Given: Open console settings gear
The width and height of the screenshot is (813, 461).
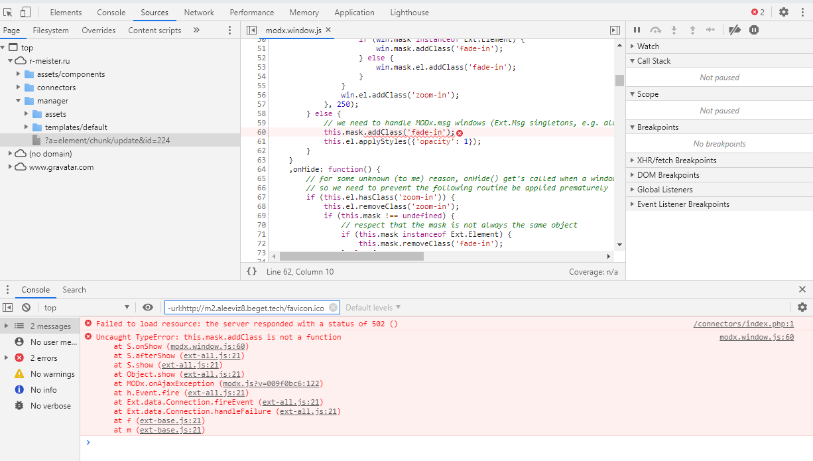Looking at the screenshot, I should 802,307.
